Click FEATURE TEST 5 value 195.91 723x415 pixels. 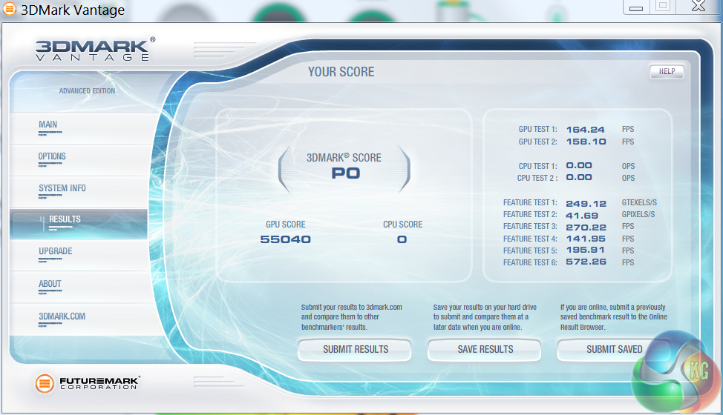click(x=585, y=250)
